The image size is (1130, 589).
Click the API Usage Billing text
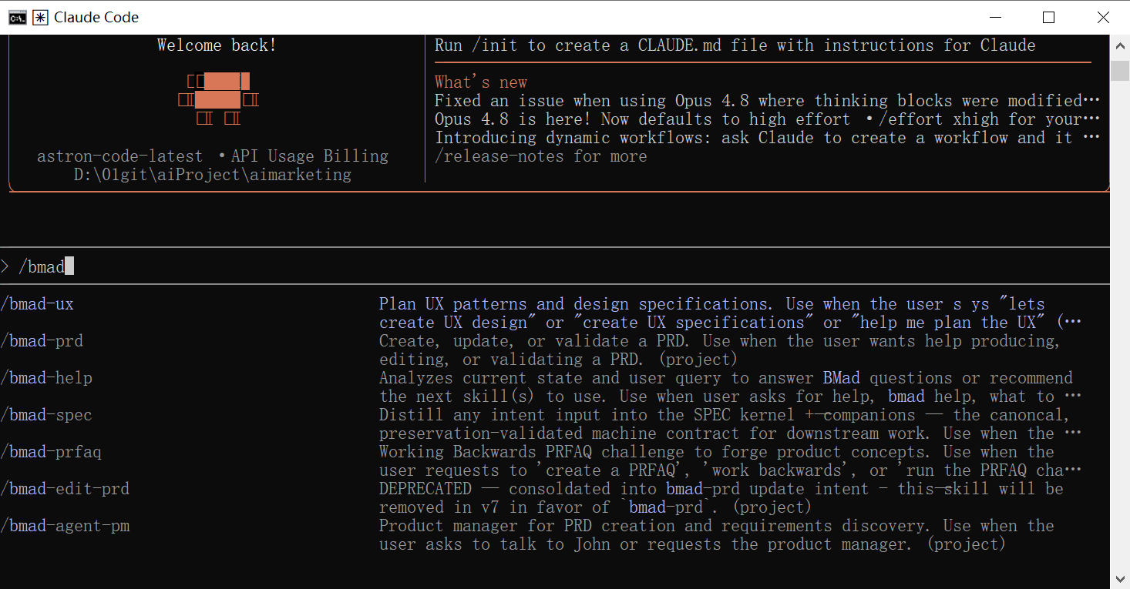310,156
